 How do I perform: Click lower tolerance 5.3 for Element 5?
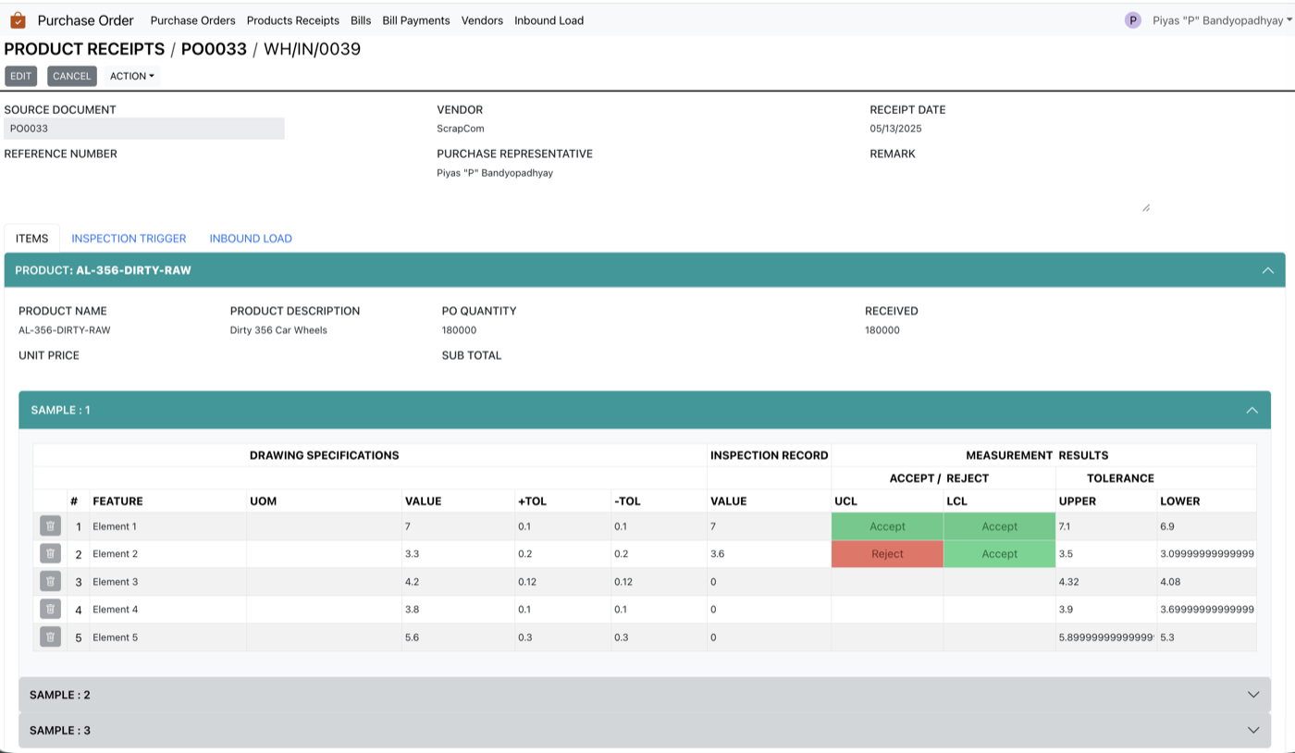[x=1167, y=637]
